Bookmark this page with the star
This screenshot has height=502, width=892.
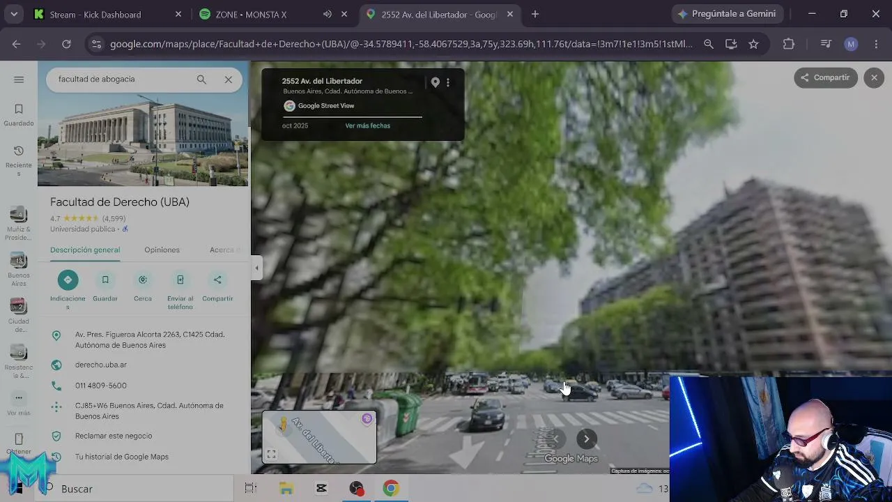pyautogui.click(x=753, y=44)
